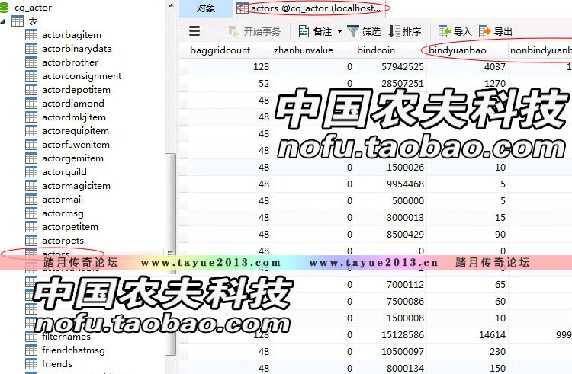Select bindcoin cell 28507251
This screenshot has height=374, width=572.
390,83
